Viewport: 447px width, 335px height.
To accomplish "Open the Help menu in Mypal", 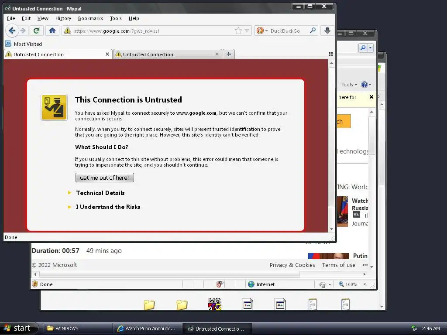I will click(x=134, y=18).
